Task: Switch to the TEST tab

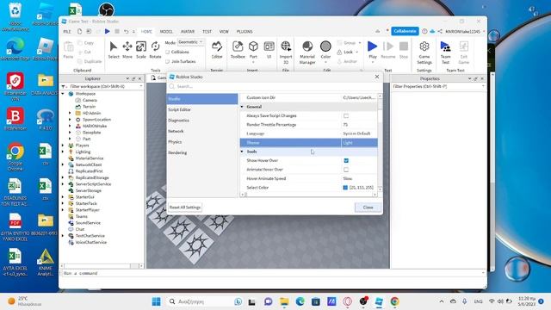Action: pos(207,31)
